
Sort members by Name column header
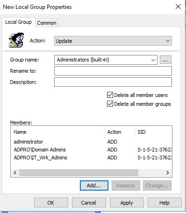[x=57, y=132]
